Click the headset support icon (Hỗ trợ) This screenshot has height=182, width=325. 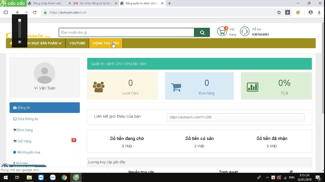coord(245,32)
